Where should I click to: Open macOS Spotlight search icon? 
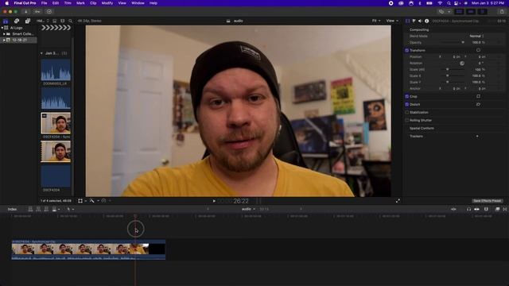click(x=449, y=3)
